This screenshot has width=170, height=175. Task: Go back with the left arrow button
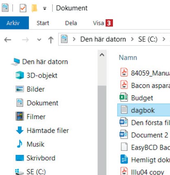[x=8, y=40]
